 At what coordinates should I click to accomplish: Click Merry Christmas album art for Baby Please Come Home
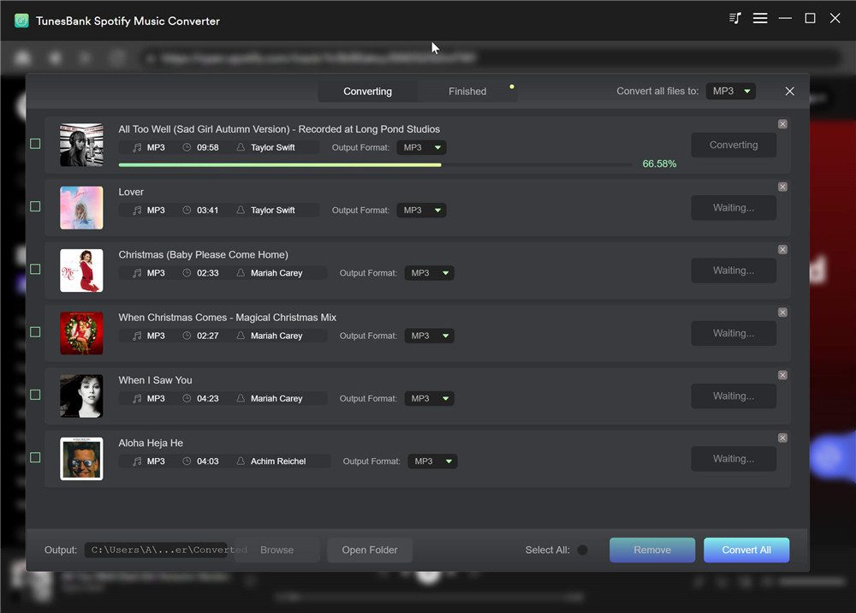coord(81,271)
